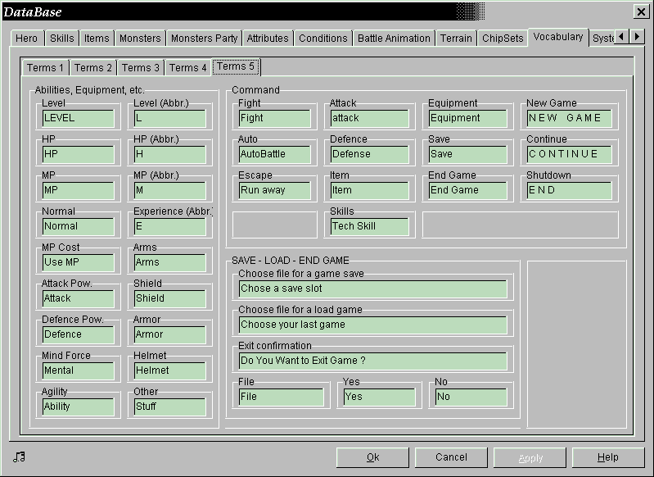Edit the Defence field containing Defense
The height and width of the screenshot is (477, 654).
click(x=369, y=154)
